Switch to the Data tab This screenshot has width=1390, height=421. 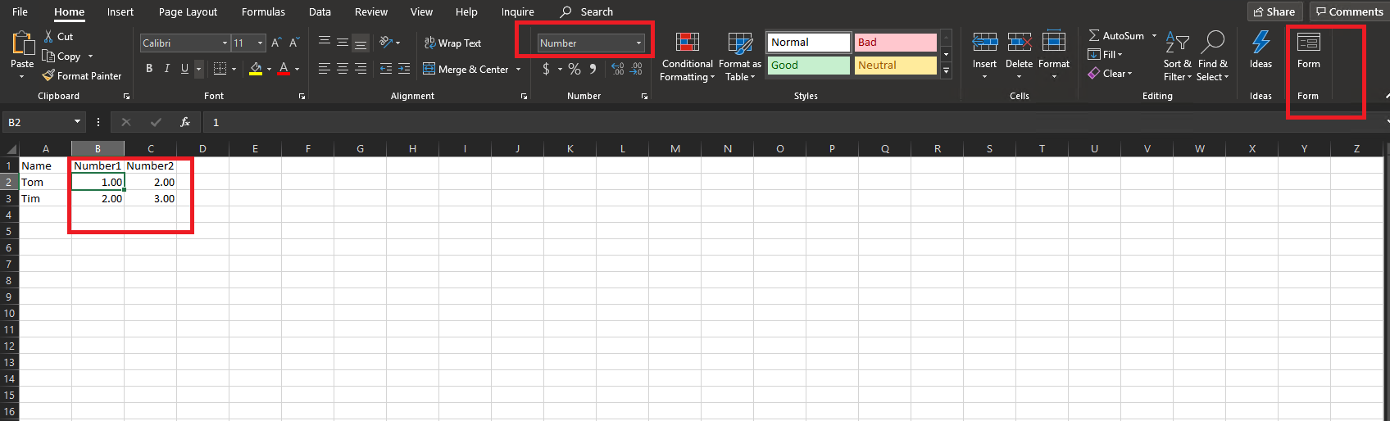(x=320, y=11)
